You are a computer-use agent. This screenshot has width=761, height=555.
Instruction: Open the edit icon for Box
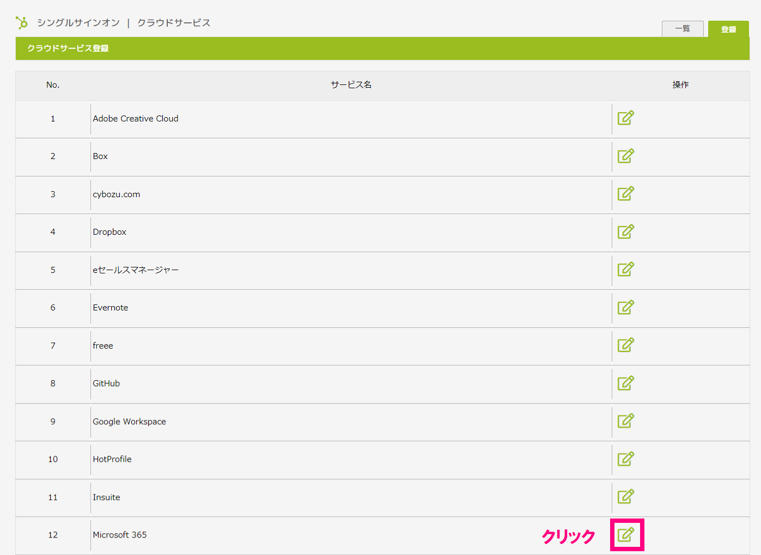coord(625,156)
